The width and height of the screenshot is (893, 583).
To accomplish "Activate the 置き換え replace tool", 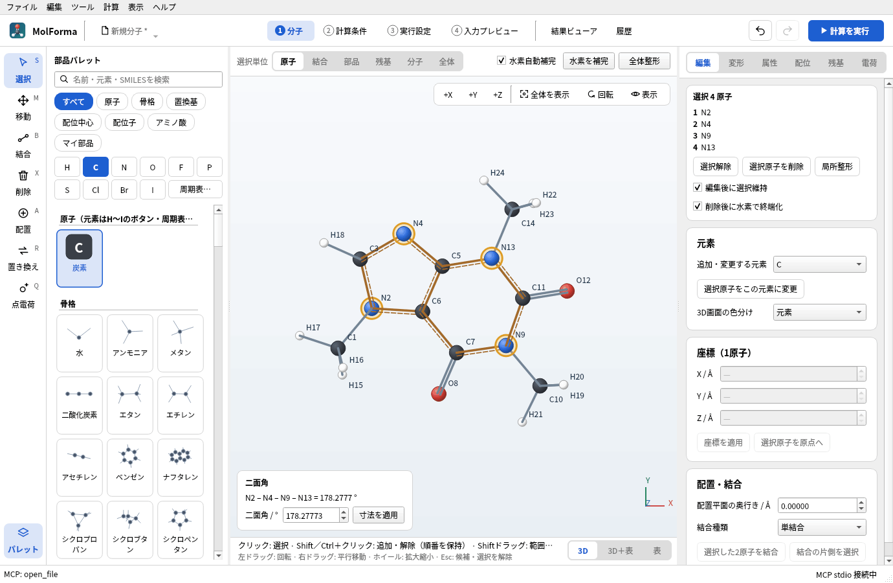I will (x=23, y=258).
